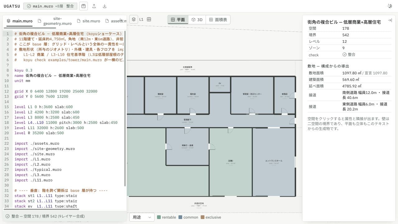Click the 歩道状空地 label below the building
Viewport: 398px width, 224px height.
click(x=199, y=204)
